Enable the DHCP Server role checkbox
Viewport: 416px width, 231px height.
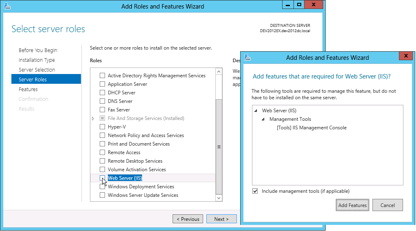(103, 93)
